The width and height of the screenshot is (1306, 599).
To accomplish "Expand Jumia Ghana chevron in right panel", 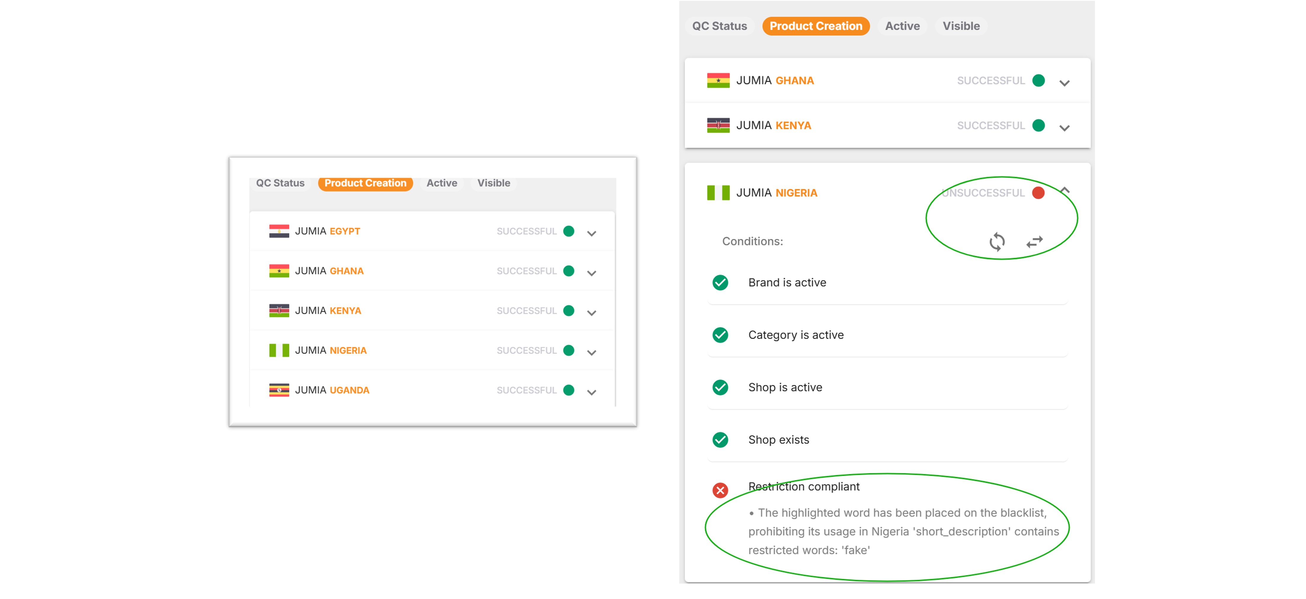I will [1064, 83].
